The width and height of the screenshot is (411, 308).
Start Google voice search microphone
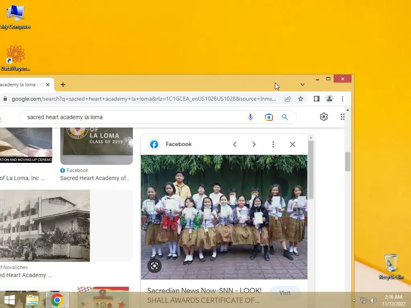click(x=250, y=117)
